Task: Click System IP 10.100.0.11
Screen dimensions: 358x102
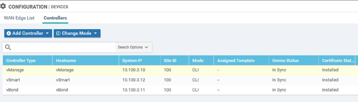Action: (134, 90)
